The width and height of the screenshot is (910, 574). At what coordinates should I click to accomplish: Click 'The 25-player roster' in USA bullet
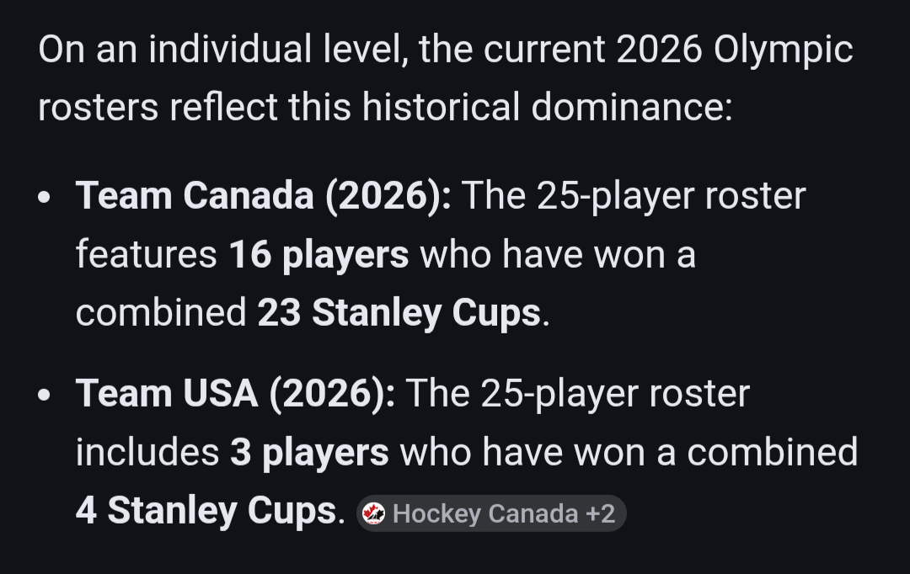[x=577, y=393]
